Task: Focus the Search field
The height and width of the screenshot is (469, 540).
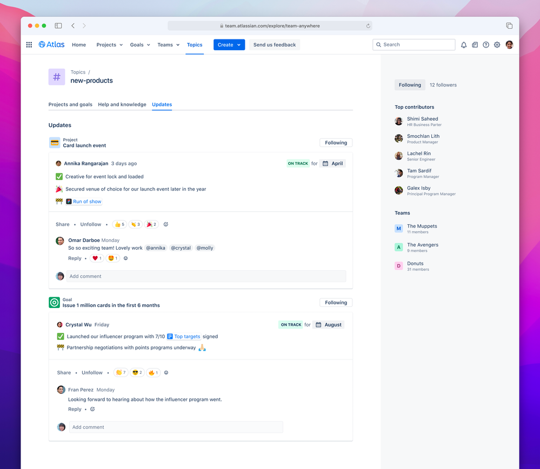Action: [x=414, y=45]
